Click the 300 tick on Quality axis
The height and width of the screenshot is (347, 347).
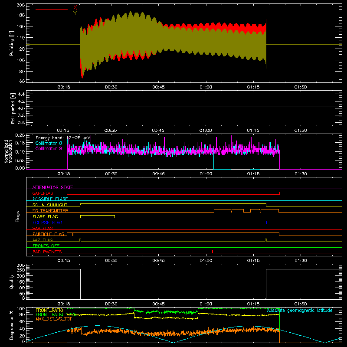click(21, 265)
